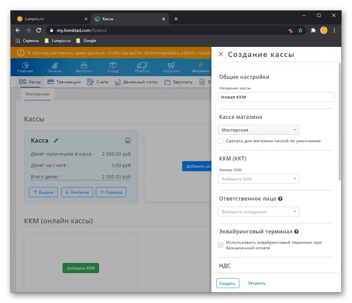Open browser extensions puzzle icon
Viewport: 352px width, 303px height.
(x=313, y=30)
